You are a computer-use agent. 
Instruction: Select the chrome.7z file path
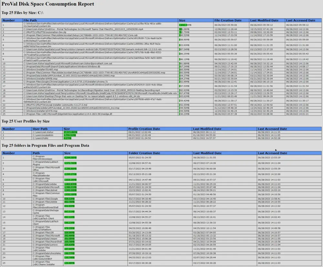[x=66, y=82]
